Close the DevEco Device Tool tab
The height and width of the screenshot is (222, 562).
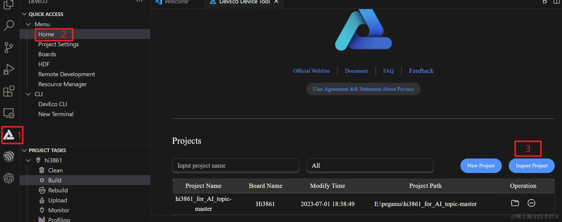(x=276, y=2)
